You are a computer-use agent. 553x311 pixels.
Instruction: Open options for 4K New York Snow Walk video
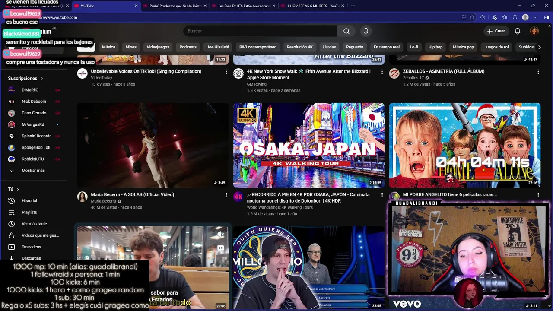pos(382,72)
